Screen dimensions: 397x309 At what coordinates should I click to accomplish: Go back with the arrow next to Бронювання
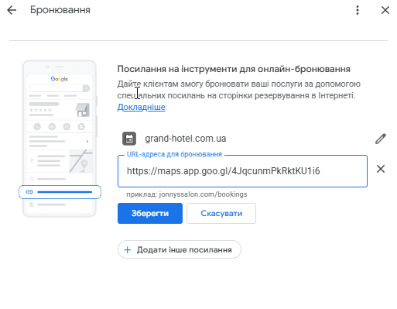point(12,10)
